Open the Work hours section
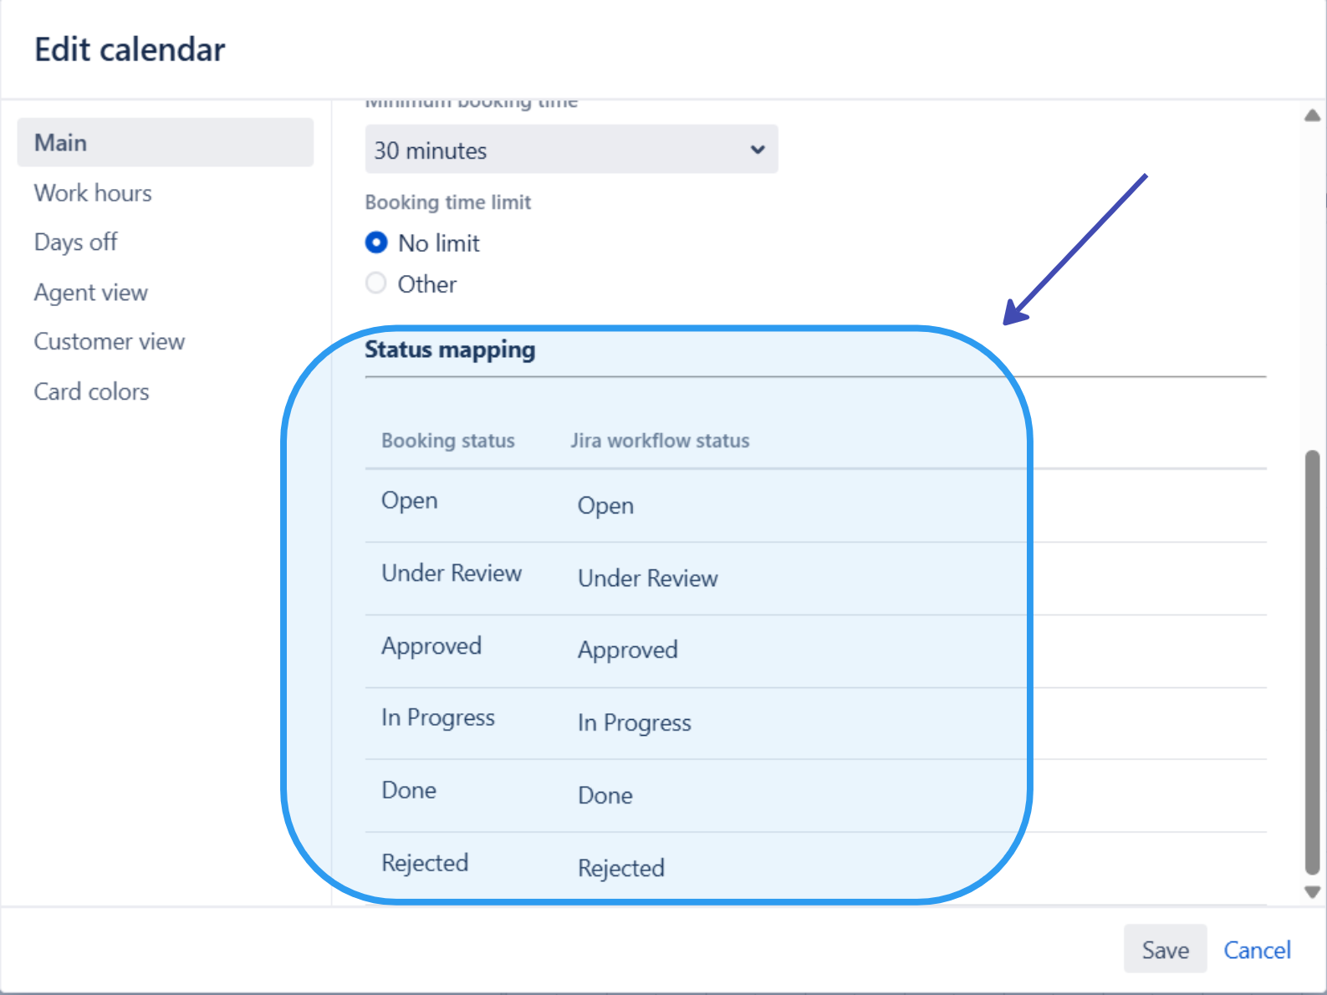Image resolution: width=1327 pixels, height=995 pixels. (93, 193)
